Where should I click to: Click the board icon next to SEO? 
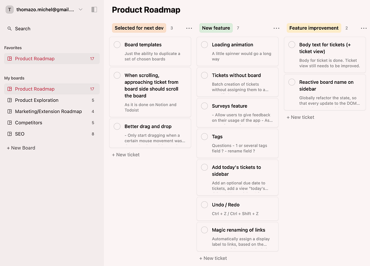[10, 134]
